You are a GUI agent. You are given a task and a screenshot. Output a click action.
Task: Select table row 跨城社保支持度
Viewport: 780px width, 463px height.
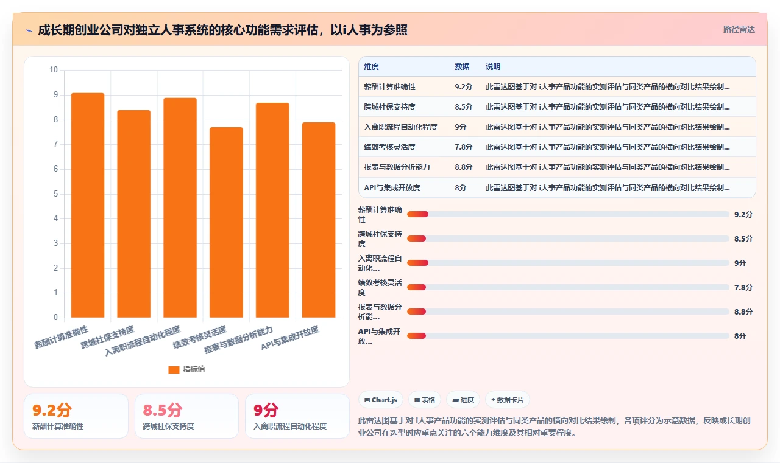click(557, 107)
